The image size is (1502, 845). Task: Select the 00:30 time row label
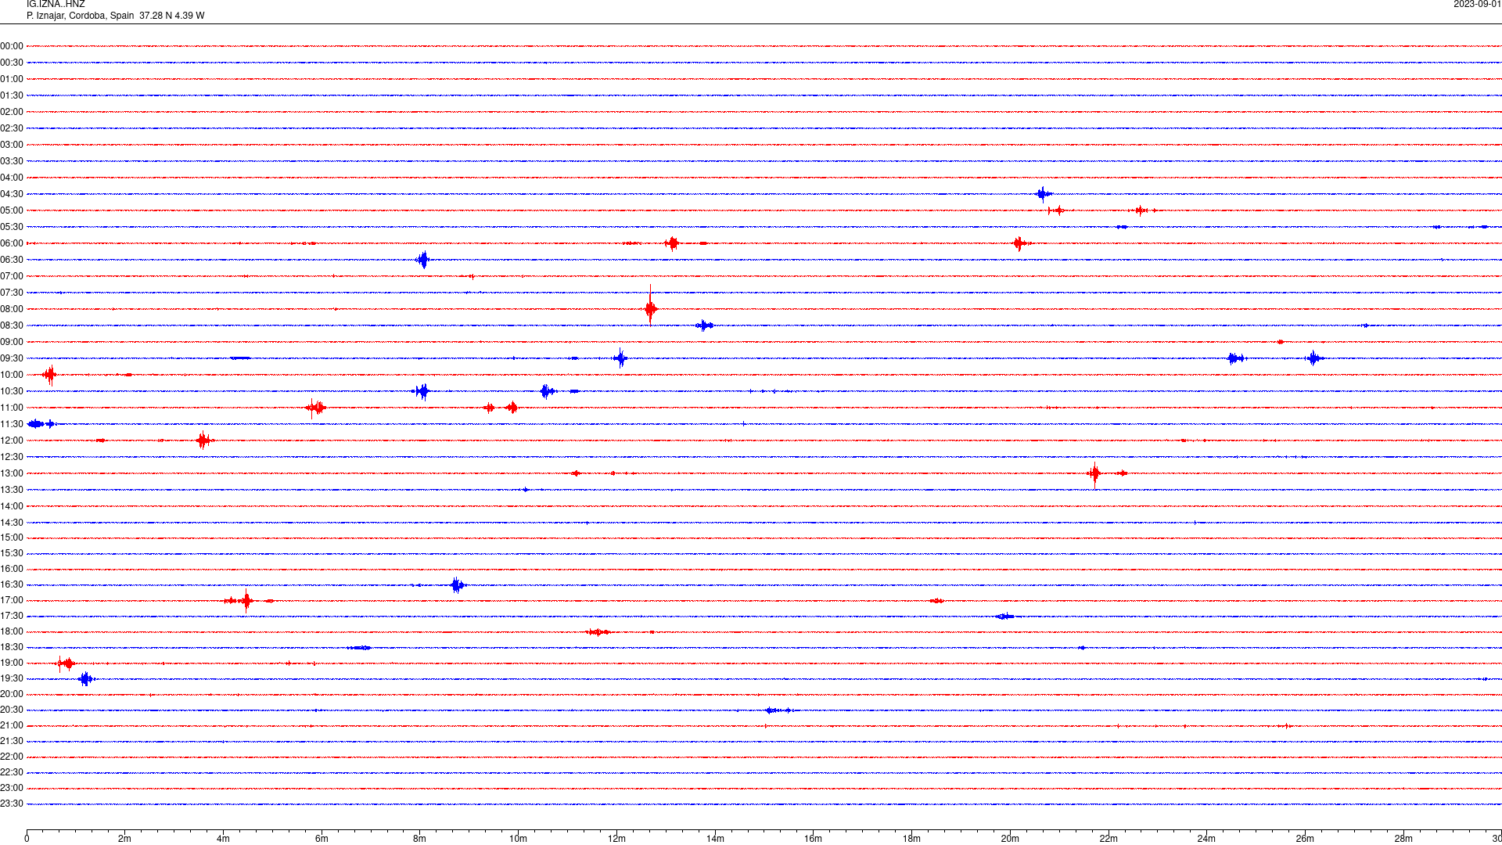click(x=12, y=63)
